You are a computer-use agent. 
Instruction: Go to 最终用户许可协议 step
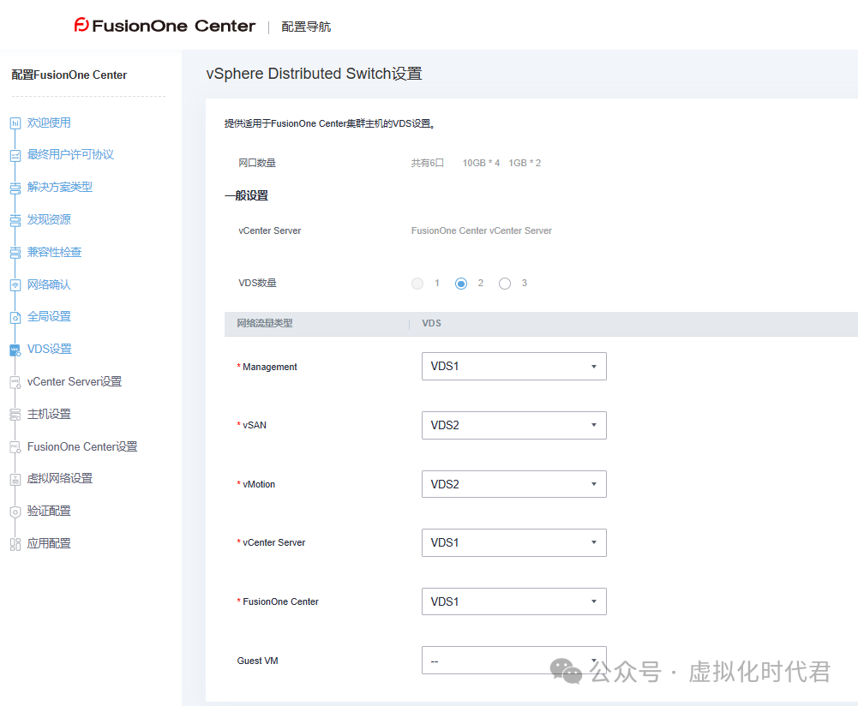coord(70,155)
